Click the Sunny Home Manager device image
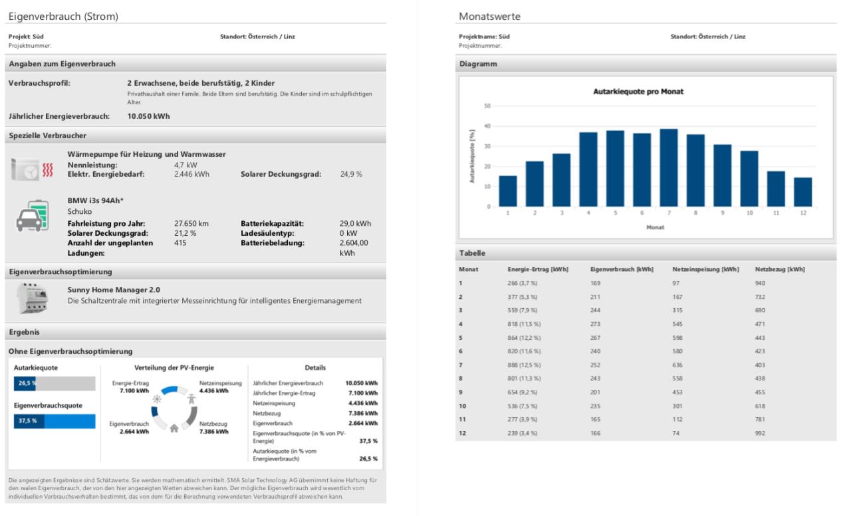 click(33, 298)
